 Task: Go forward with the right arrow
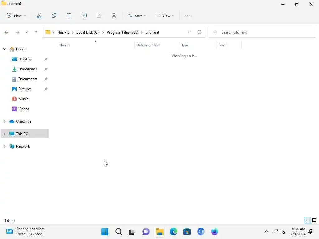17,32
